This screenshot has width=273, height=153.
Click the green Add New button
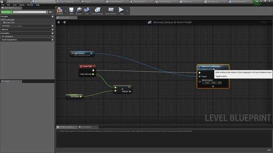point(7,12)
